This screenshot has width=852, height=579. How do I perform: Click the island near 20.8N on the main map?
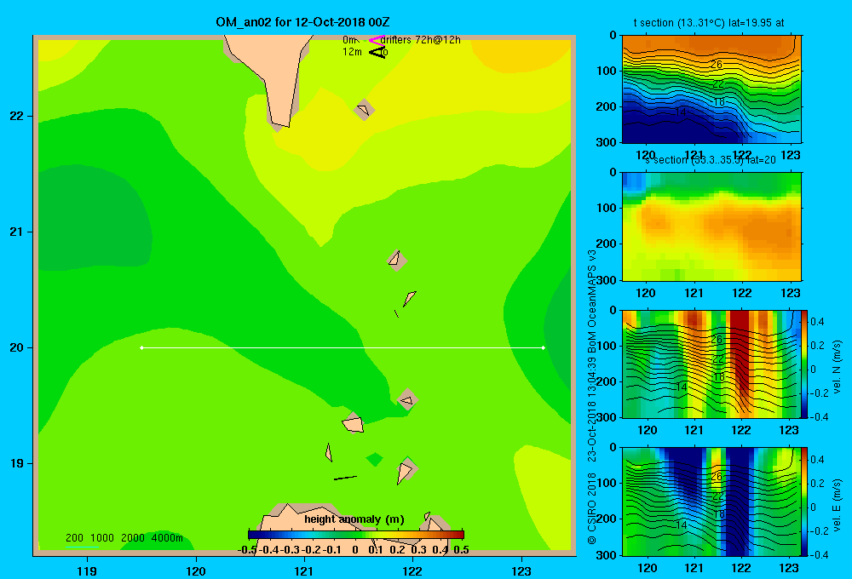click(x=396, y=261)
